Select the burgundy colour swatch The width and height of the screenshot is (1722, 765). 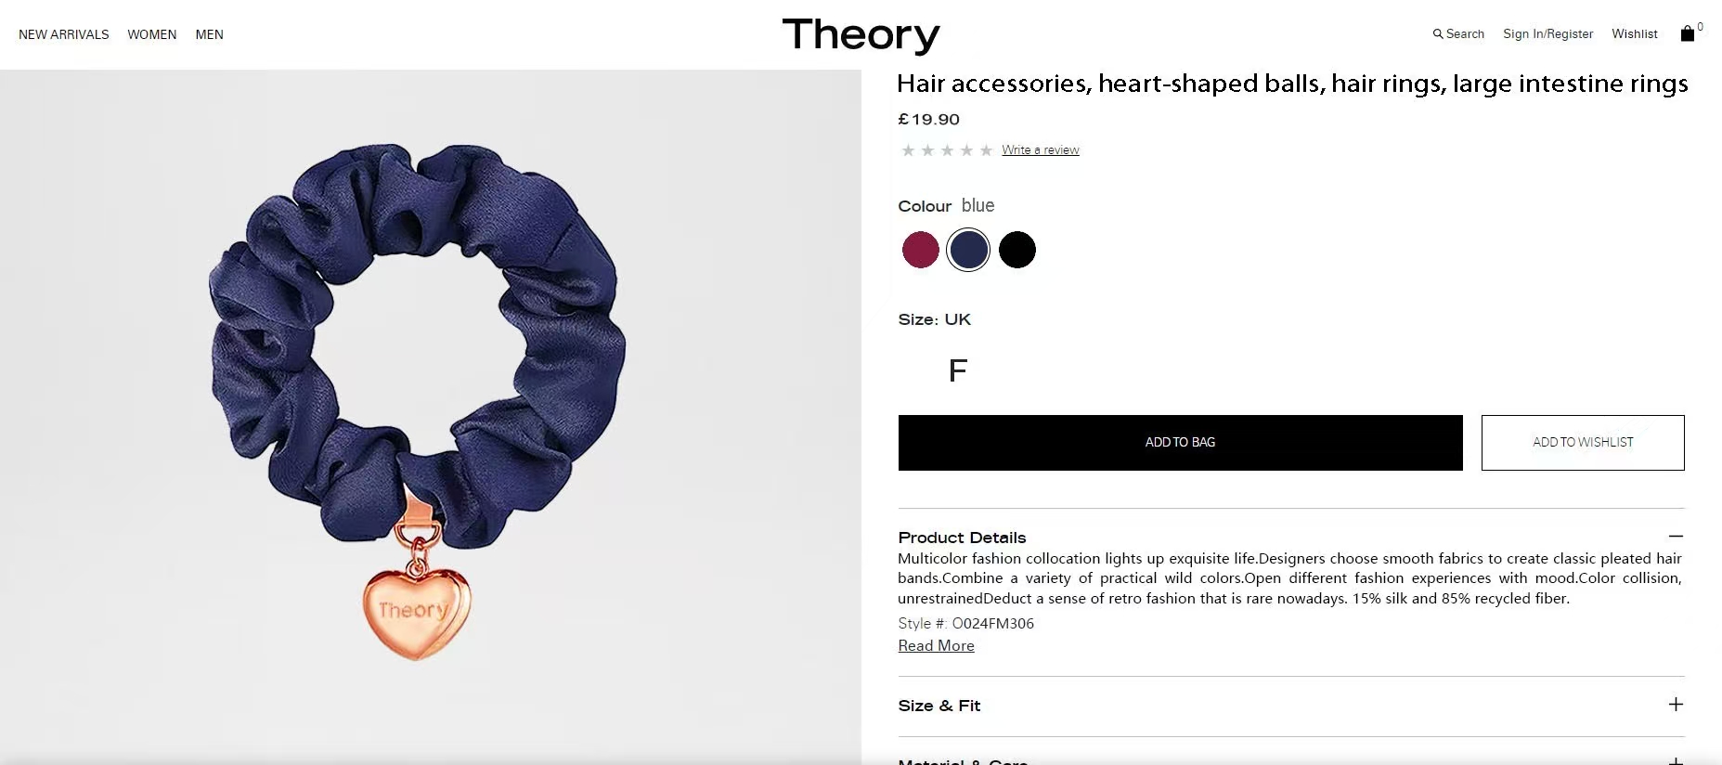point(921,250)
